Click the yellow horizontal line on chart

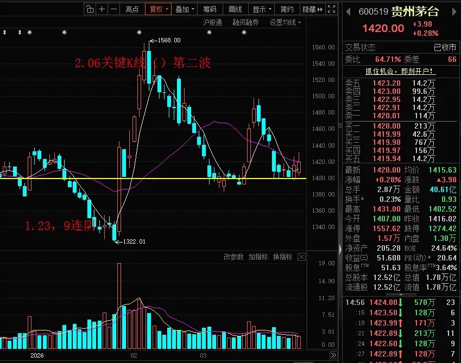click(x=153, y=179)
